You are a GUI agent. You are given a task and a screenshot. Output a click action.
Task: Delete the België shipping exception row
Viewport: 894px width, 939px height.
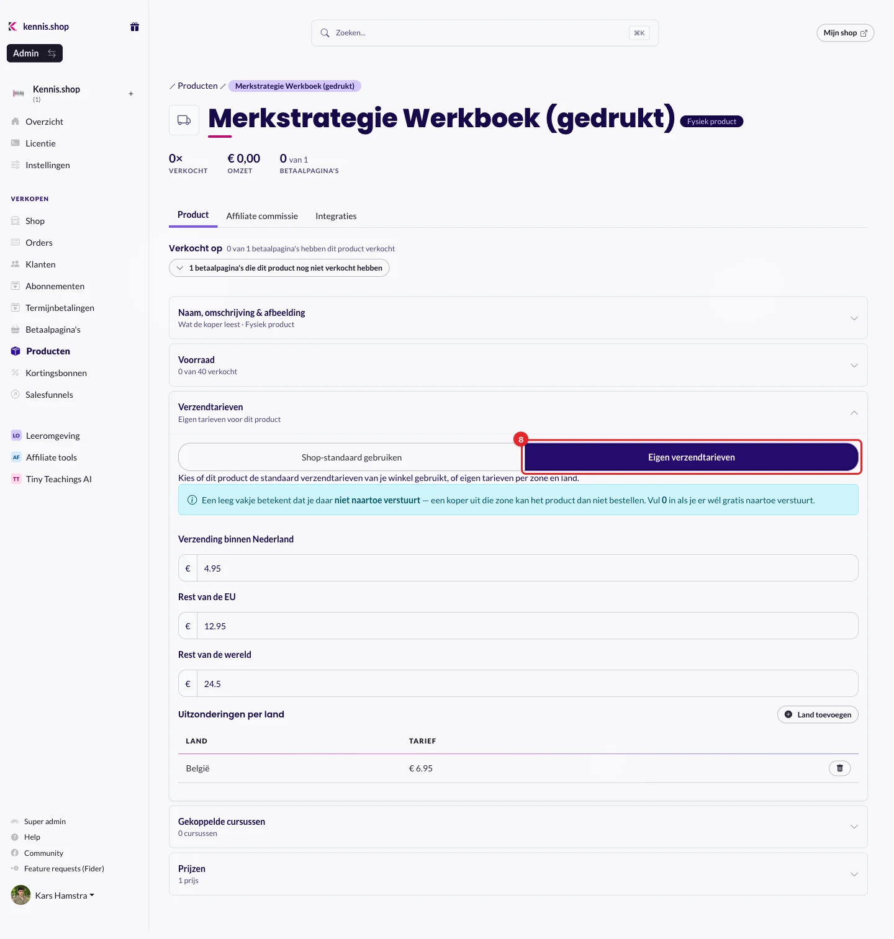pyautogui.click(x=840, y=768)
